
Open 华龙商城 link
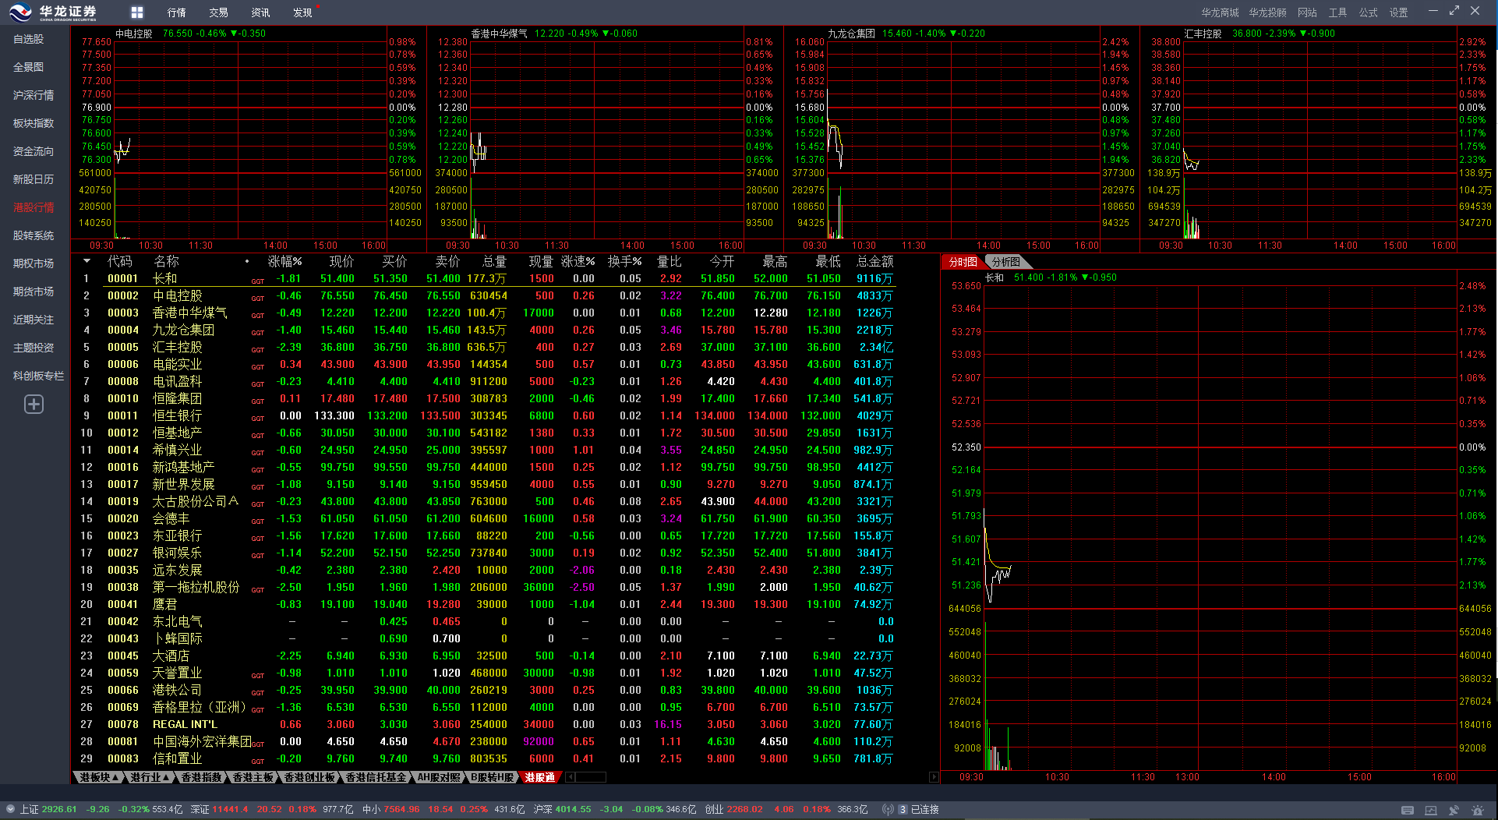point(1220,12)
